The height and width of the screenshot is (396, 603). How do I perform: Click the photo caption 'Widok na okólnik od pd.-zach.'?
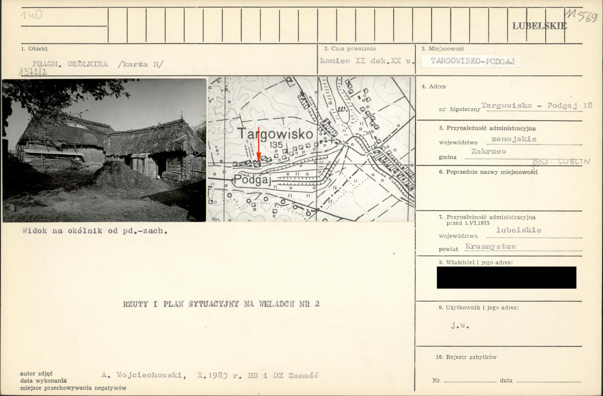coord(95,231)
